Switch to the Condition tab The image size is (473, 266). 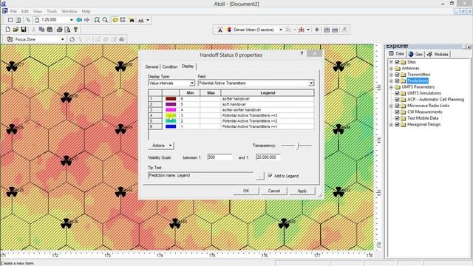pos(170,66)
